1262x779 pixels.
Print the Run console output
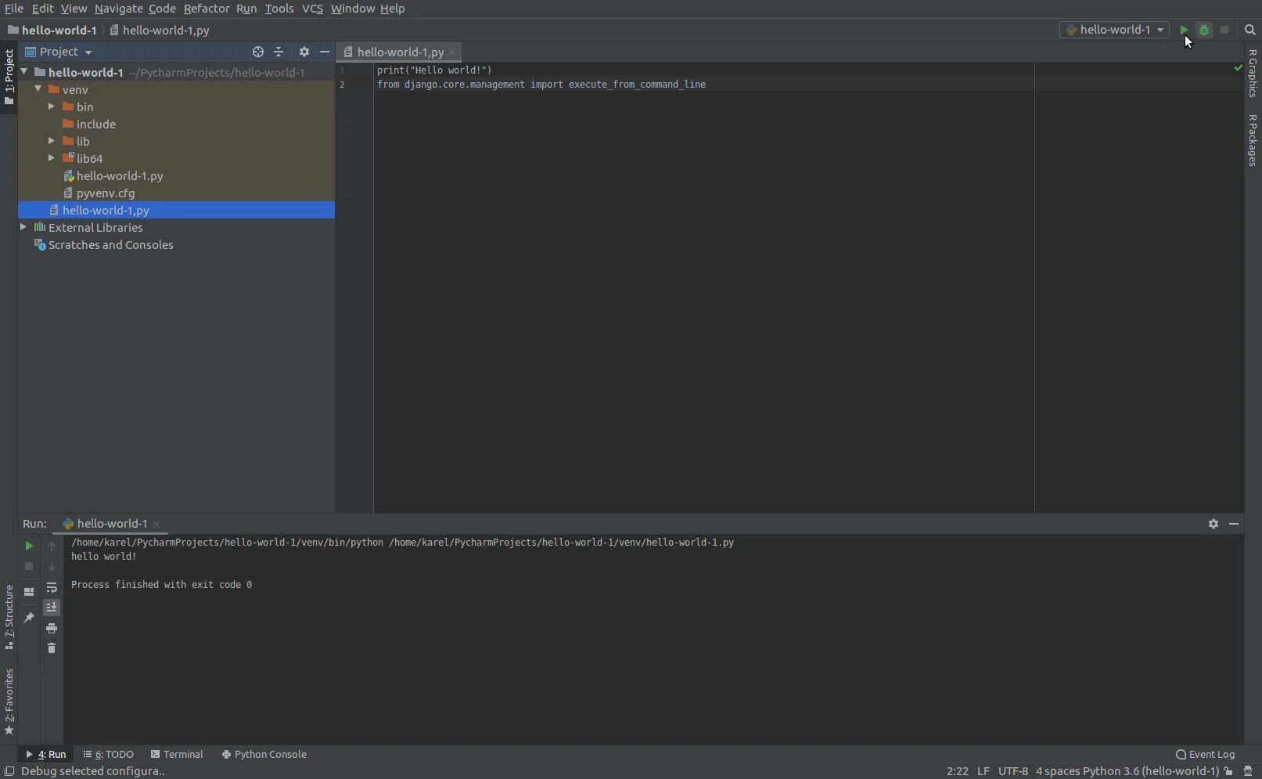click(52, 629)
